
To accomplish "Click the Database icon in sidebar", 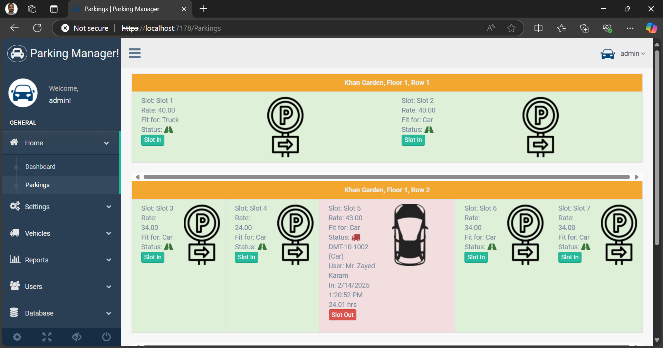I will (x=14, y=312).
